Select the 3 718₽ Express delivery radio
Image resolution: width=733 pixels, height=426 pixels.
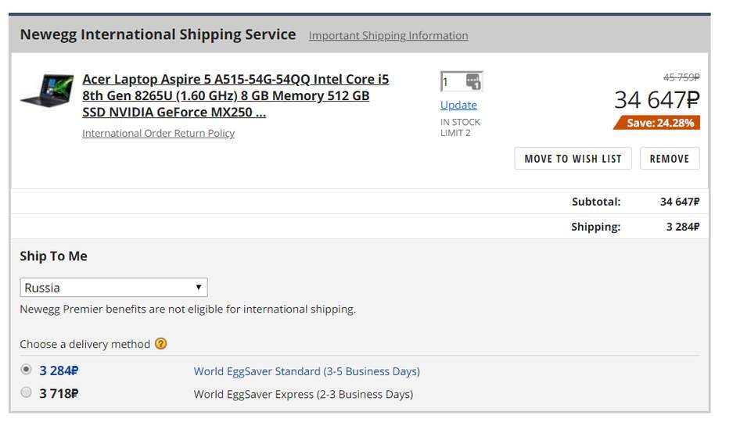pyautogui.click(x=27, y=392)
